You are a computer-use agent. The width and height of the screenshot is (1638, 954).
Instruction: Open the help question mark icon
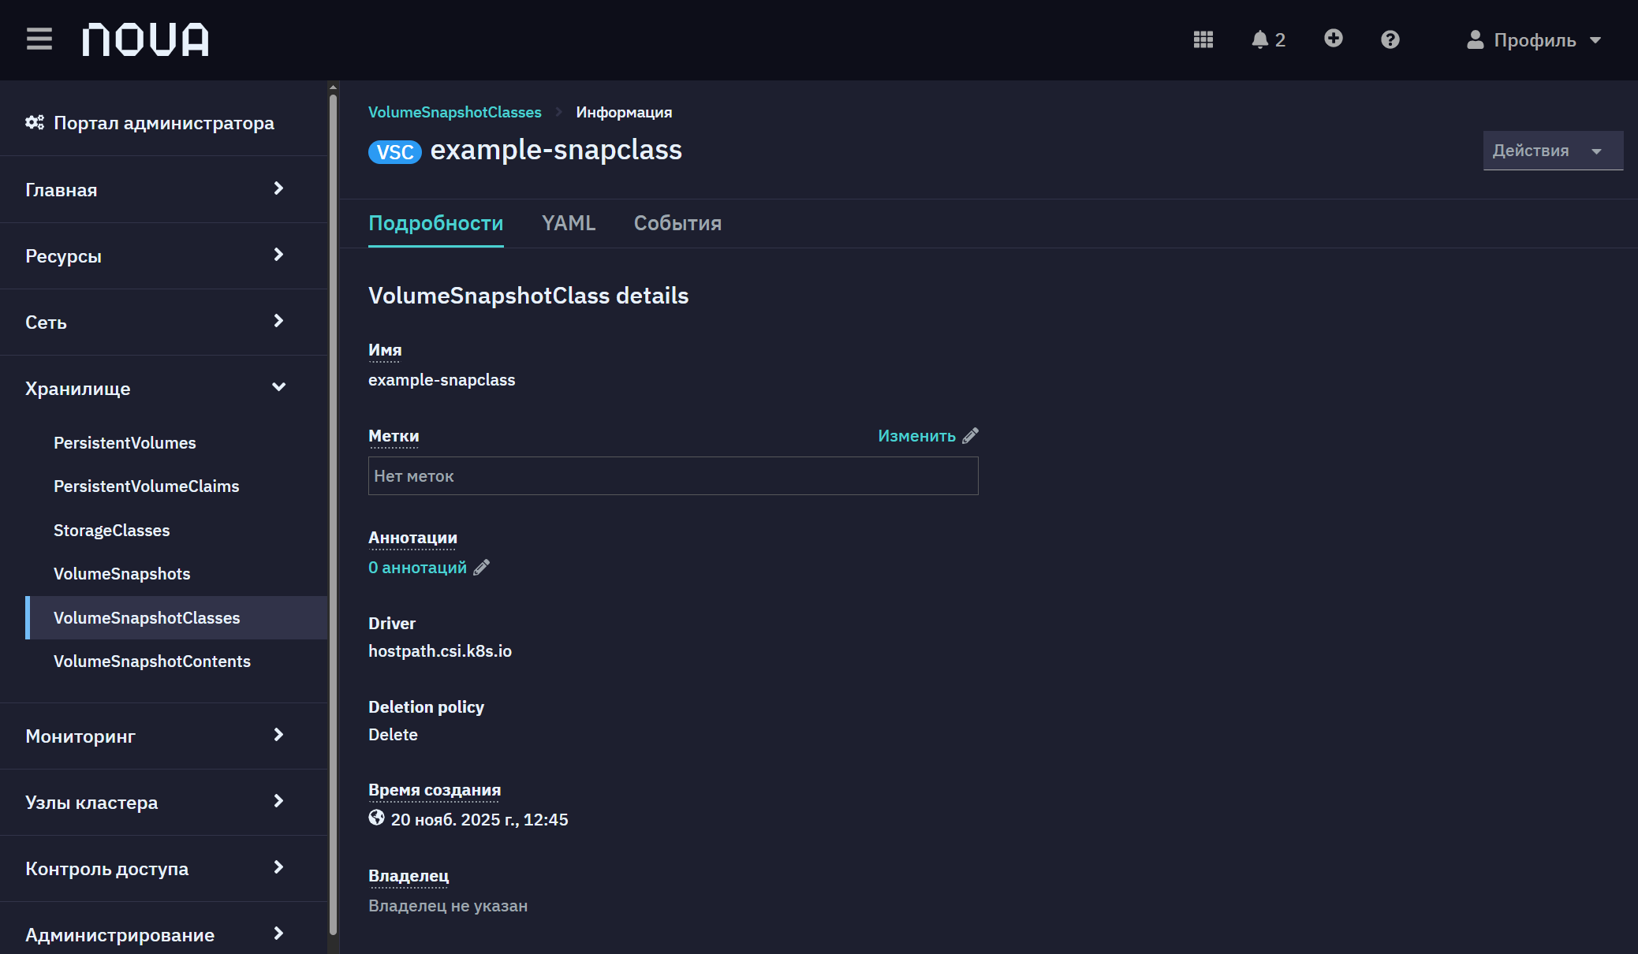click(x=1390, y=39)
